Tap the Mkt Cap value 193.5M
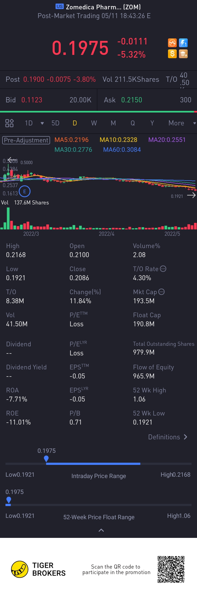This screenshot has width=197, height=601. tap(144, 301)
